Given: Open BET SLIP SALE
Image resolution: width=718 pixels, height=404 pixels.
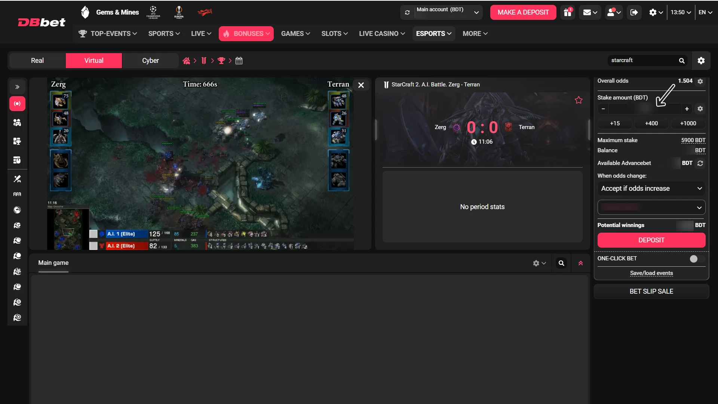Looking at the screenshot, I should point(651,291).
